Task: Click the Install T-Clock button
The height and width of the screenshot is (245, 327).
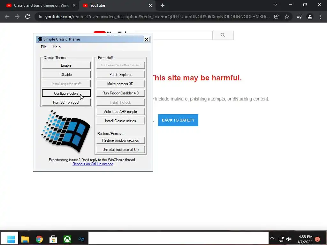Action: [120, 102]
